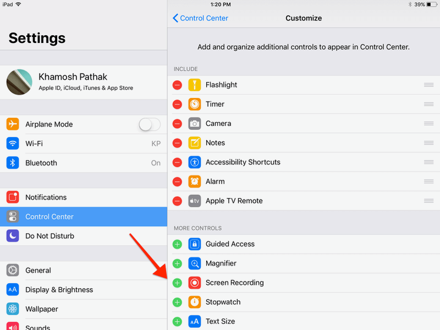The height and width of the screenshot is (330, 440).
Task: Remove Alarm using red minus button
Action: pyautogui.click(x=177, y=182)
